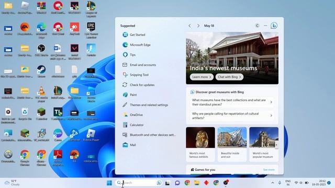Select the AnyDesk desktop shortcut
This screenshot has width=335, height=188.
(x=74, y=29)
